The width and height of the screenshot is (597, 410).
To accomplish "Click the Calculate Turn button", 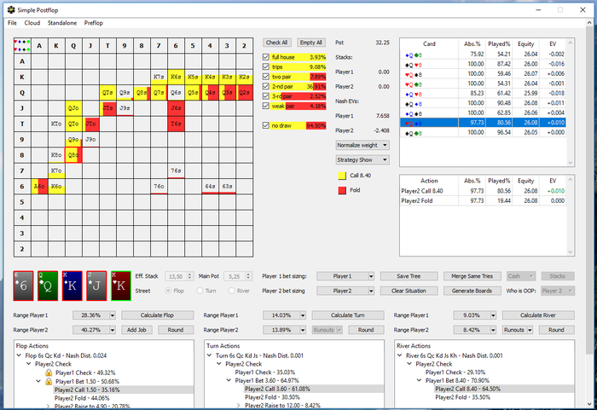I will coord(348,315).
